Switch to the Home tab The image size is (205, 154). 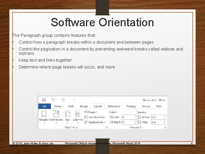click(58, 106)
